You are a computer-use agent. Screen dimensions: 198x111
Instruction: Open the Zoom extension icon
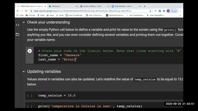click(x=160, y=11)
